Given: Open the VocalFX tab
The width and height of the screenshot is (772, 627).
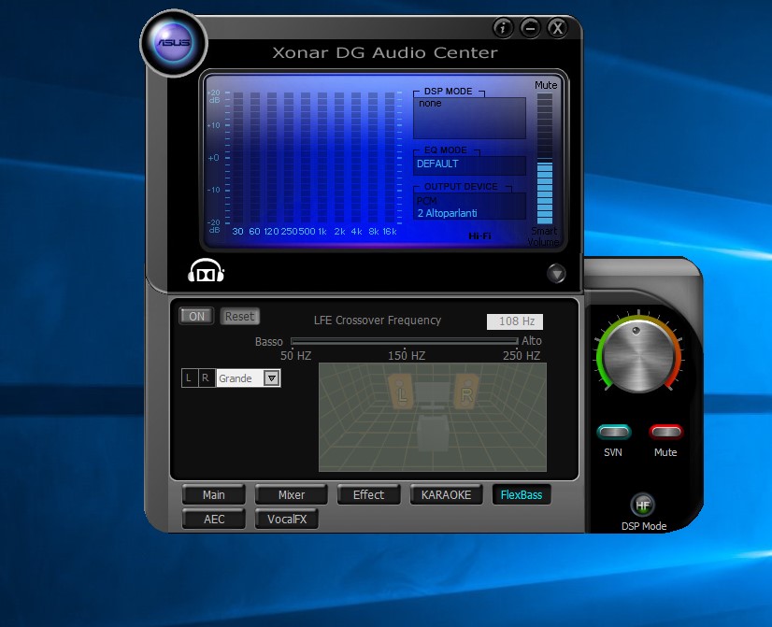Looking at the screenshot, I should [287, 519].
